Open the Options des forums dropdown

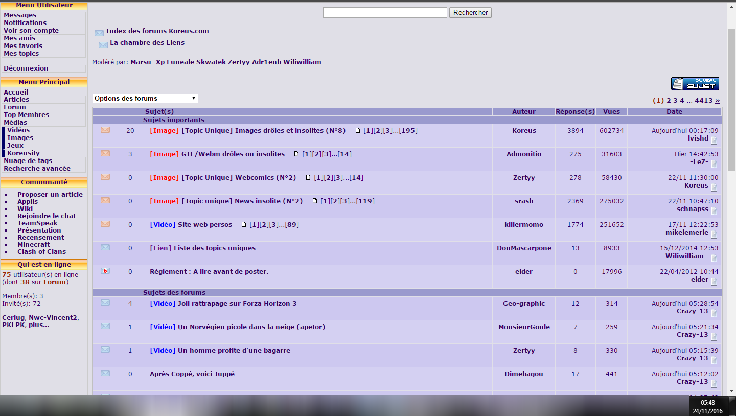[x=145, y=98]
